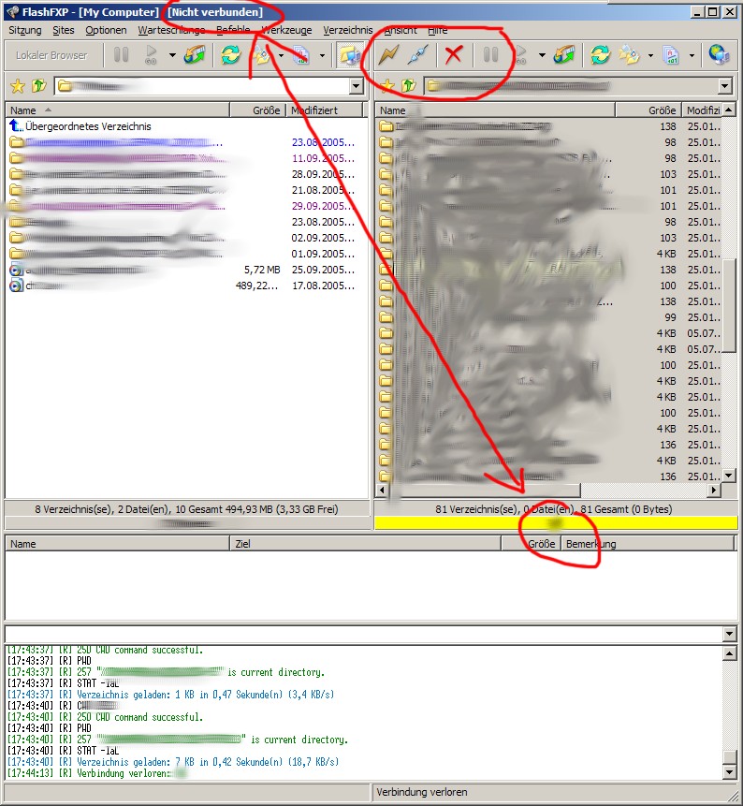
Task: Click right pane horizontal scrollbar right arrow
Action: [x=713, y=491]
